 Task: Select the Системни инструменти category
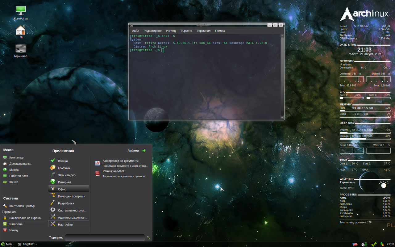tap(69, 211)
